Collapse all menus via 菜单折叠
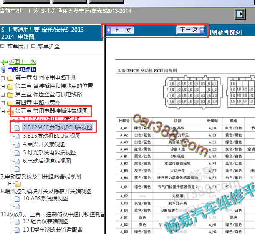Viewport: 255px width, 234px height. (49, 46)
